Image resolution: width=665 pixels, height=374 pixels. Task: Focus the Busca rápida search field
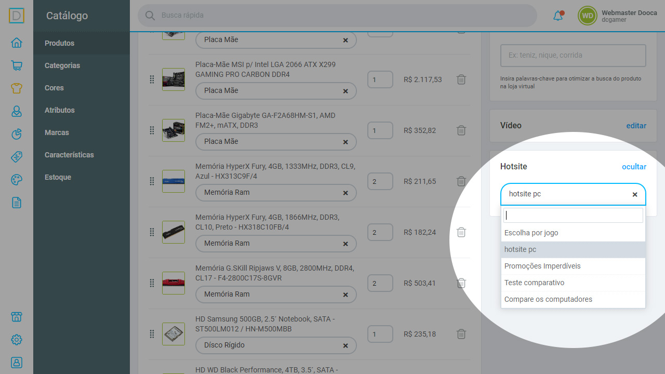tap(338, 16)
